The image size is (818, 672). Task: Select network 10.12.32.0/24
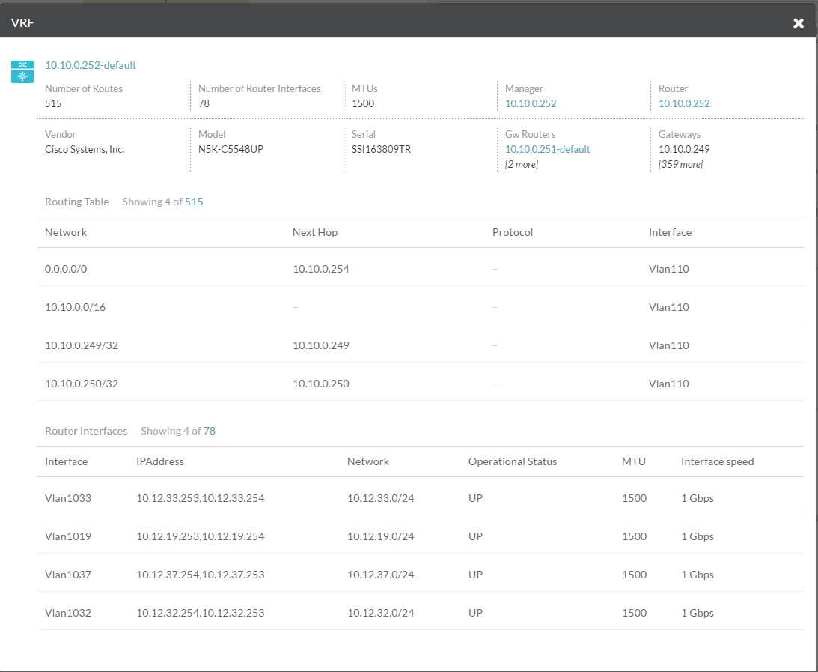point(381,613)
